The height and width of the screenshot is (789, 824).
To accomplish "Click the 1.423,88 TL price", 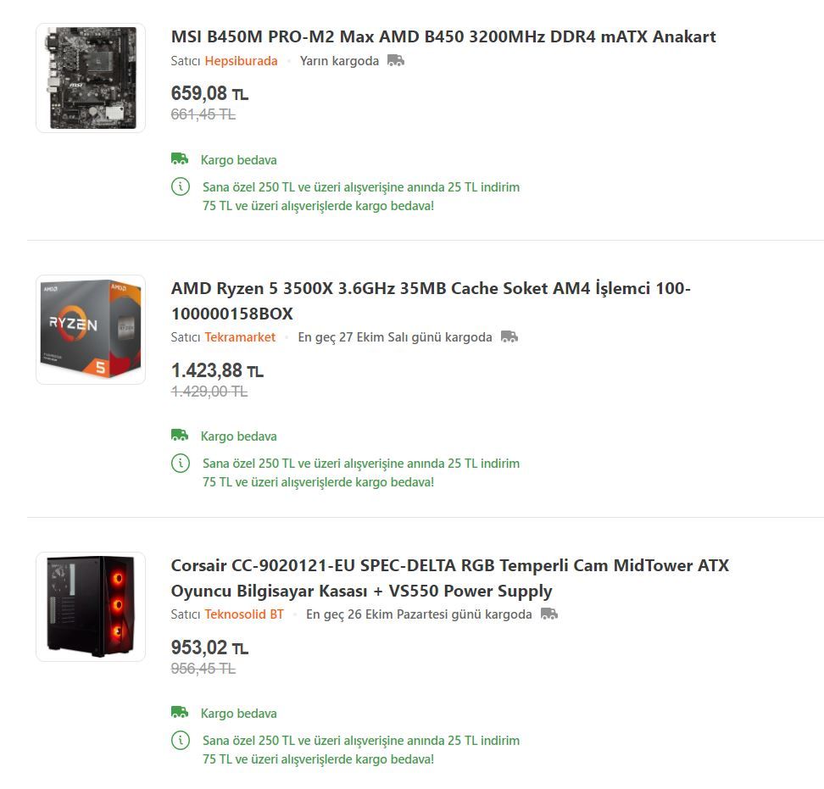I will (x=217, y=370).
